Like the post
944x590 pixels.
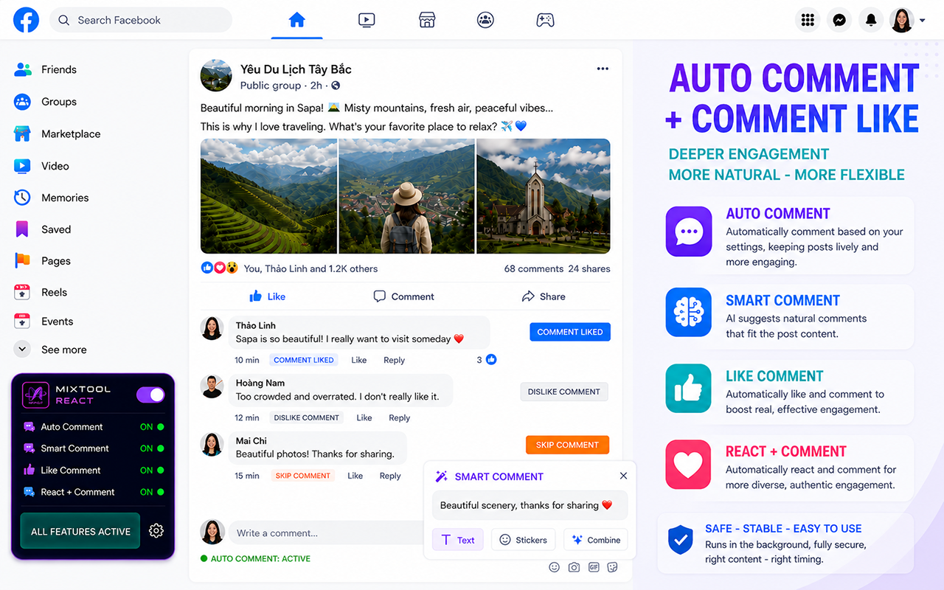pos(267,296)
